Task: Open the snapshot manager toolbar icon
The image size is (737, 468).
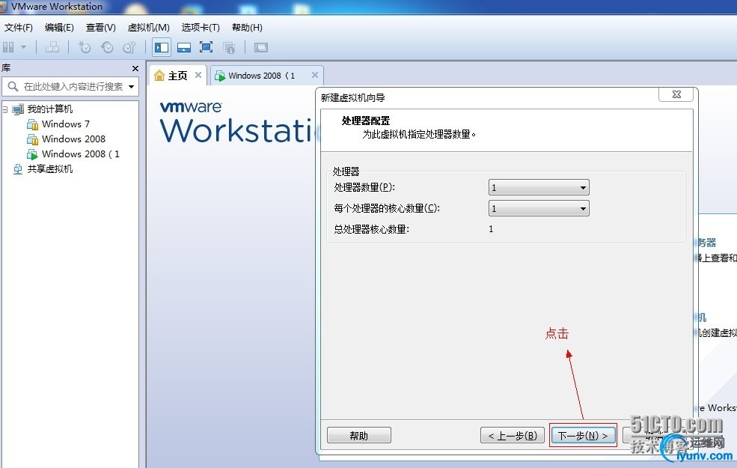Action: tap(129, 47)
